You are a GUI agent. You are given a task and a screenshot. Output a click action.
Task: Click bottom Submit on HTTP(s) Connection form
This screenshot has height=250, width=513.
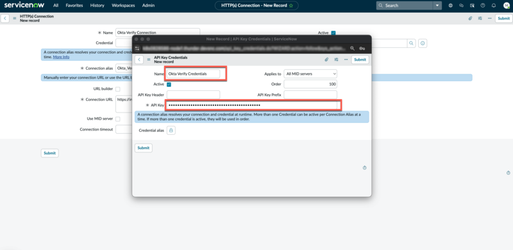tap(50, 153)
